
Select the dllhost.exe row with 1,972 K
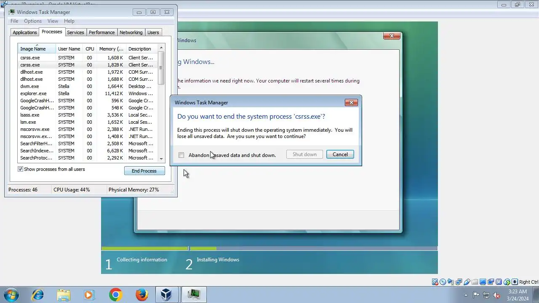pyautogui.click(x=88, y=72)
